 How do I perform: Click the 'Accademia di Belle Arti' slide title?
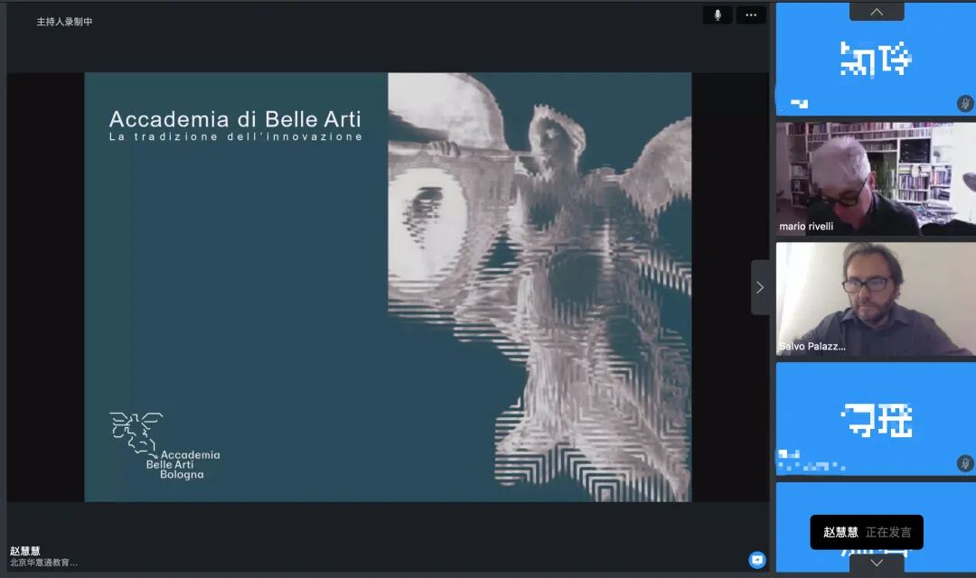tap(235, 119)
